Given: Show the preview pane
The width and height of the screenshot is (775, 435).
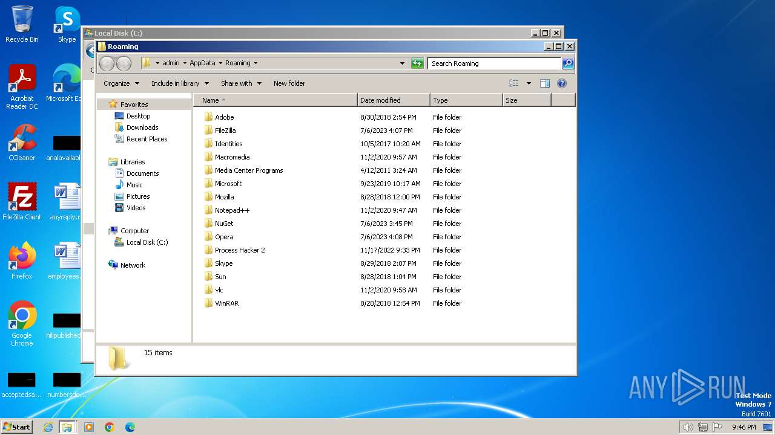Looking at the screenshot, I should click(x=545, y=83).
